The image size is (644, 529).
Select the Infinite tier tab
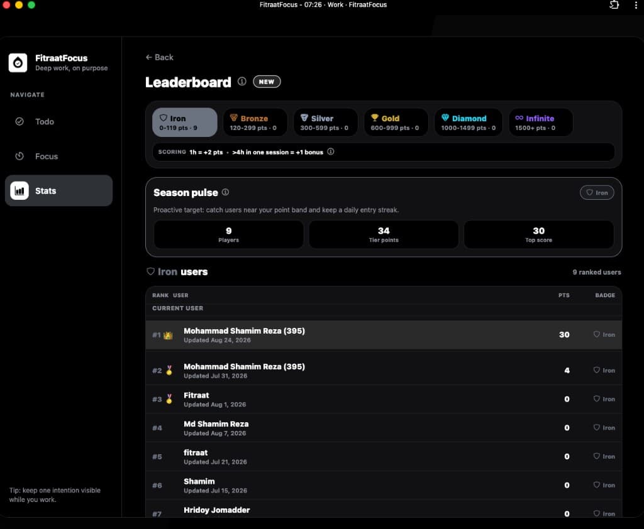point(540,123)
